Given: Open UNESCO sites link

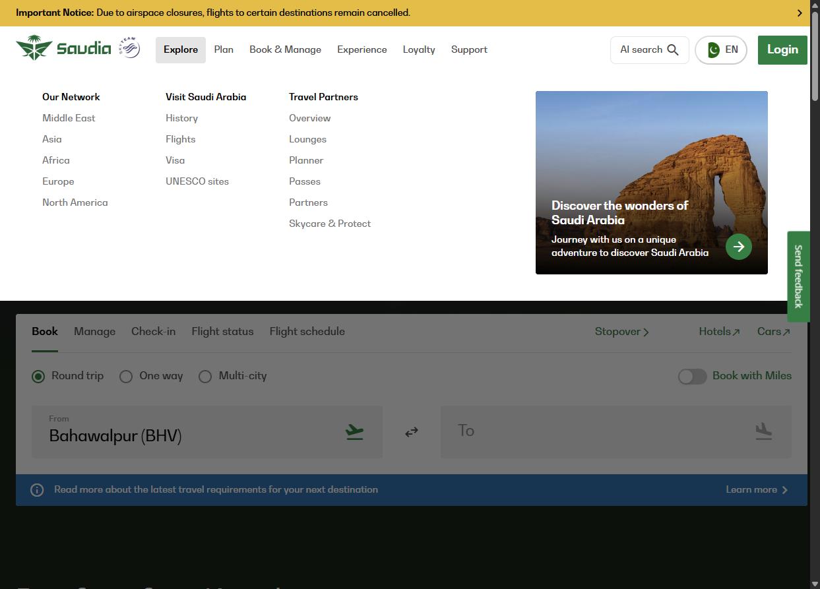Looking at the screenshot, I should tap(197, 181).
